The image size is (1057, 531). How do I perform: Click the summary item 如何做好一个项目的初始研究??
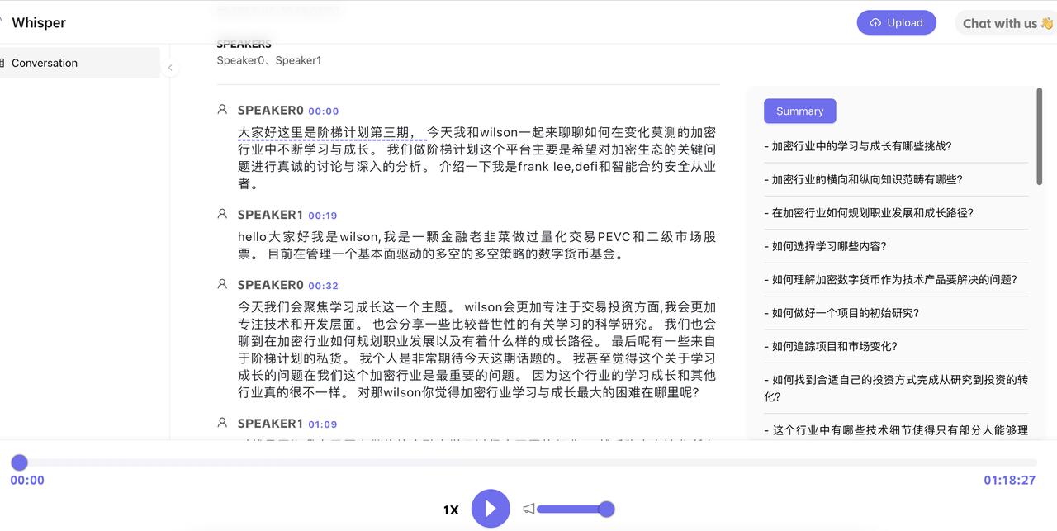click(841, 313)
